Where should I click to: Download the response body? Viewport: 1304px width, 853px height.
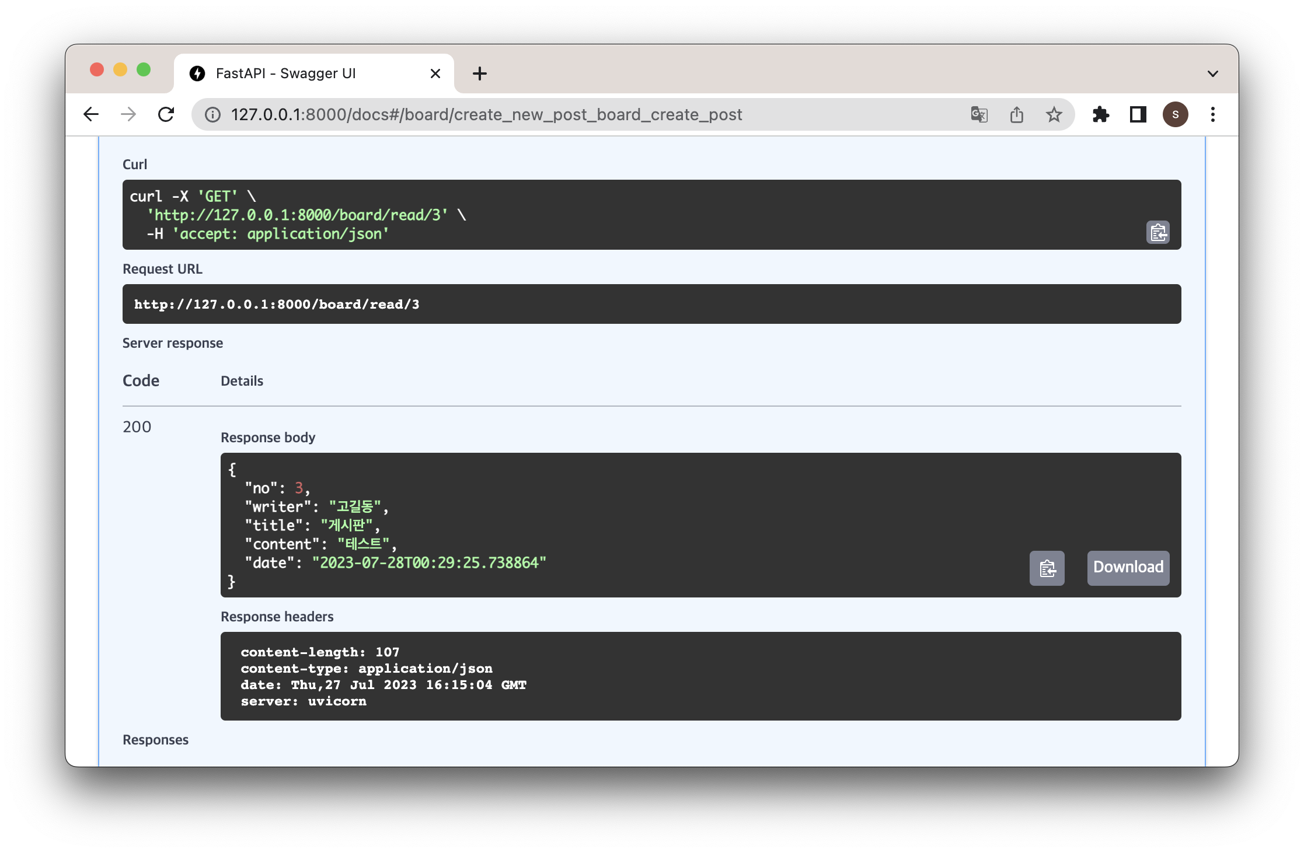[1128, 568]
